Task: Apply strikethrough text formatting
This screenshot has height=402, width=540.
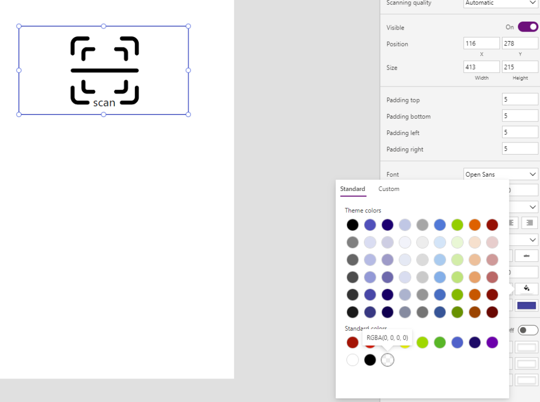Action: tap(526, 255)
